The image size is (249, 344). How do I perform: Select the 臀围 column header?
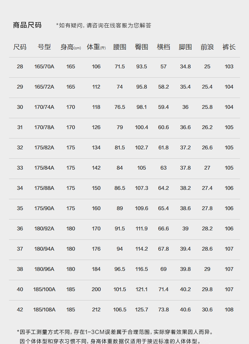(x=141, y=47)
